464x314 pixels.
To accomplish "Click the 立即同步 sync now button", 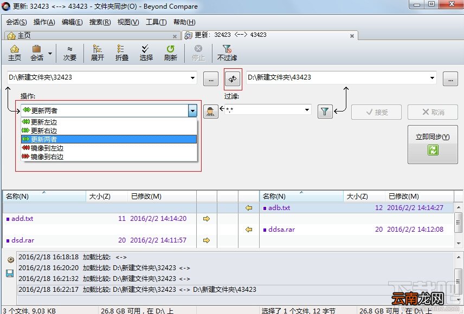I will [x=433, y=145].
